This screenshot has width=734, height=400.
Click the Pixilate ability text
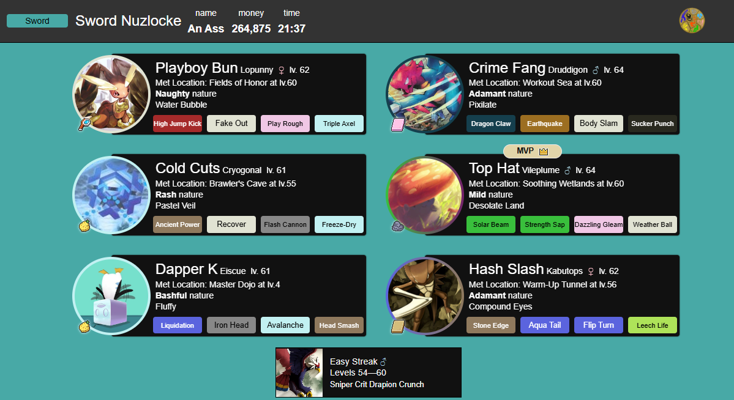(482, 105)
